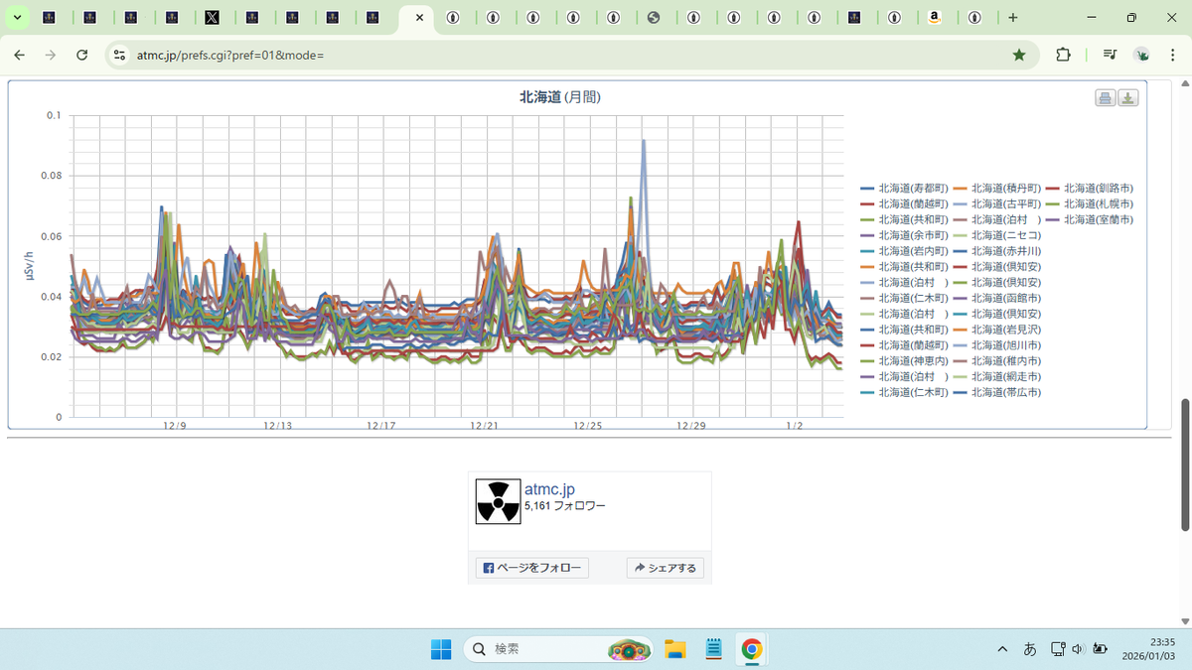This screenshot has width=1192, height=670.
Task: Switch to the Amazon tab
Action: (935, 18)
